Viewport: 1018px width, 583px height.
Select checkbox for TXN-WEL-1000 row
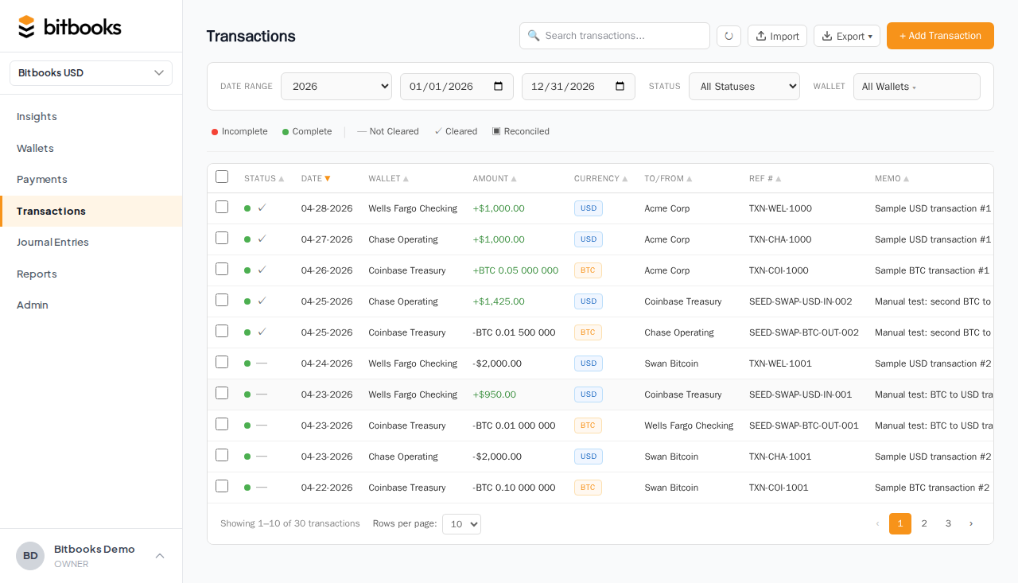click(x=222, y=207)
